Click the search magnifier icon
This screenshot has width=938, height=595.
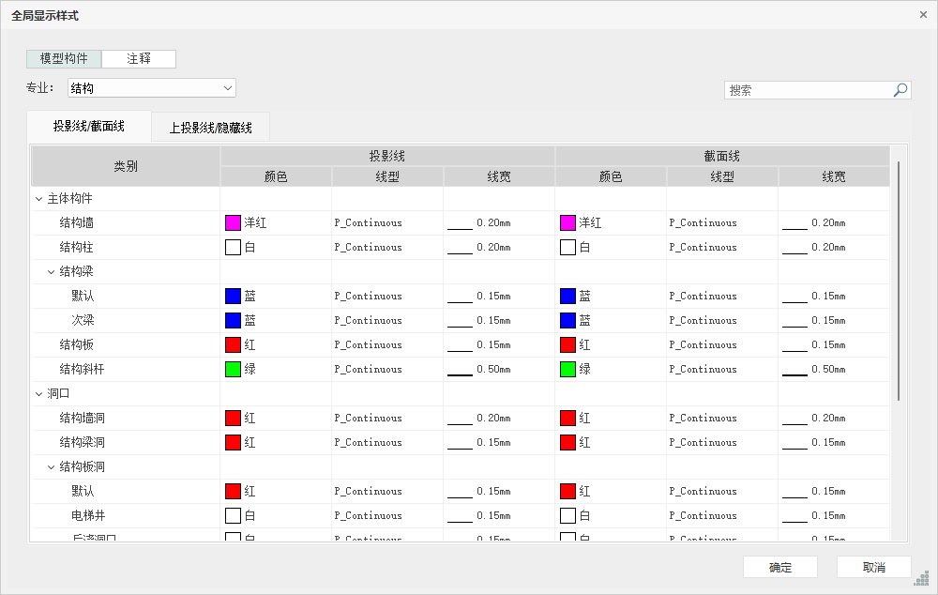900,90
